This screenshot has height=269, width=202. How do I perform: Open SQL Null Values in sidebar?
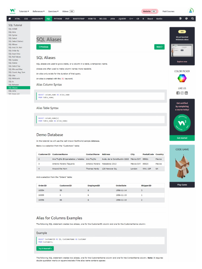tap(15, 57)
